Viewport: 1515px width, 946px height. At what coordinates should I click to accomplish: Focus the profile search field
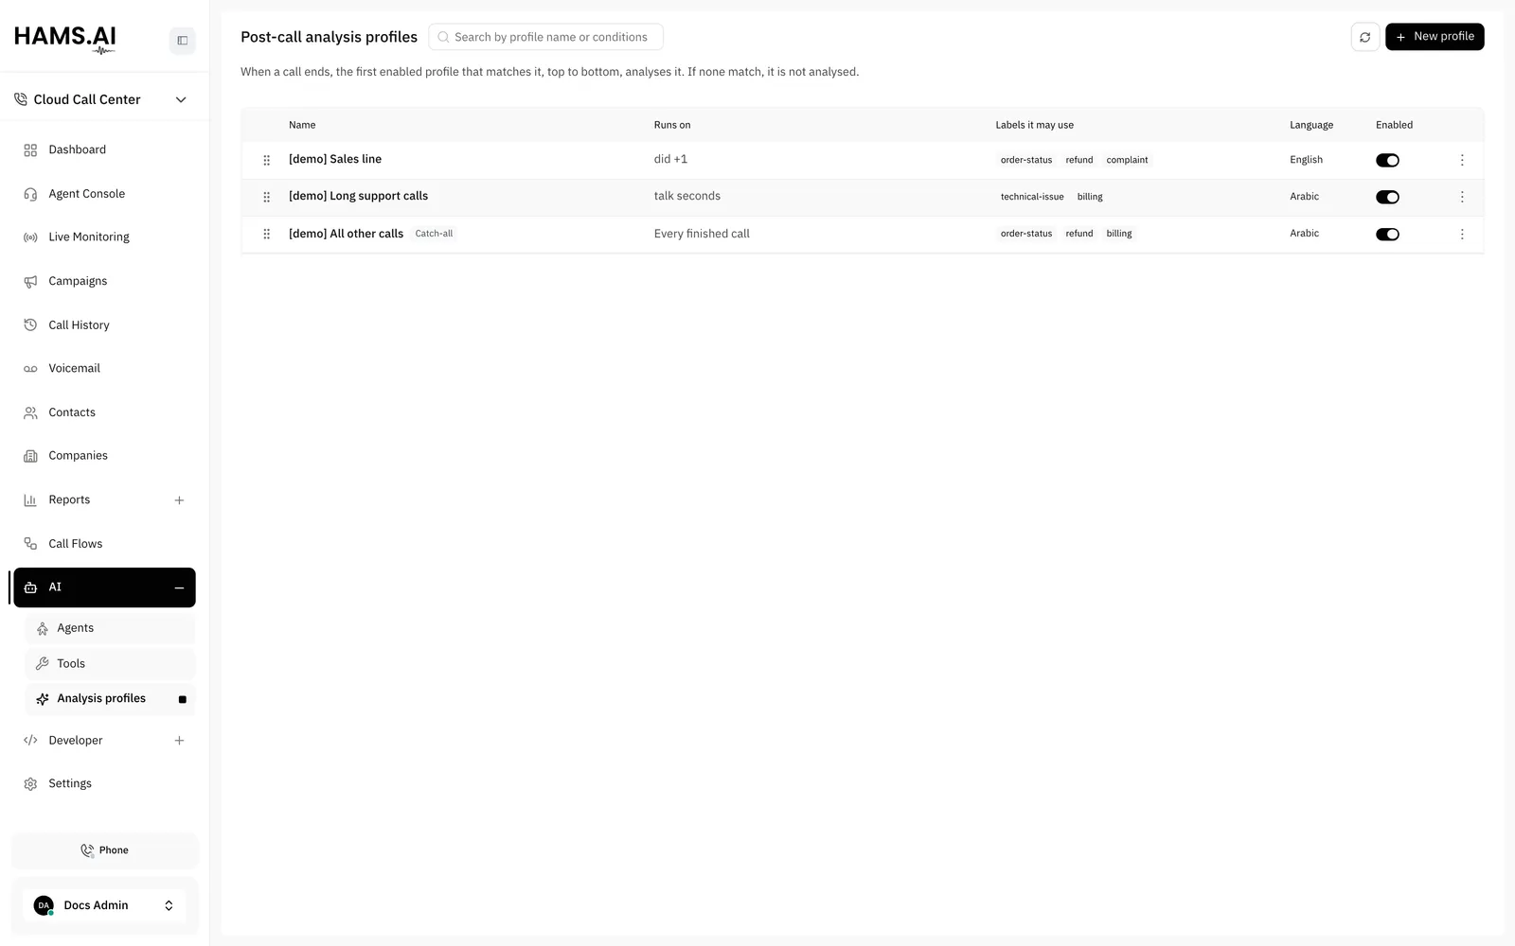pyautogui.click(x=545, y=37)
